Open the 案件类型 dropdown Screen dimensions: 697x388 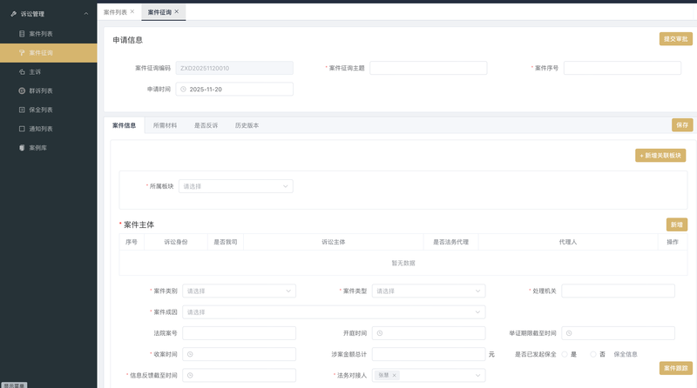429,291
